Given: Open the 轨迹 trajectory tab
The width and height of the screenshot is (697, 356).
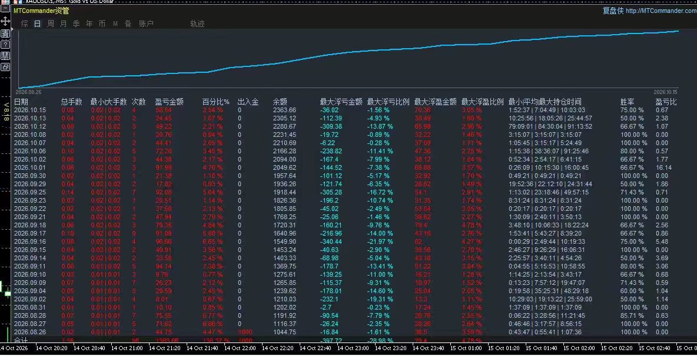Looking at the screenshot, I should point(197,24).
